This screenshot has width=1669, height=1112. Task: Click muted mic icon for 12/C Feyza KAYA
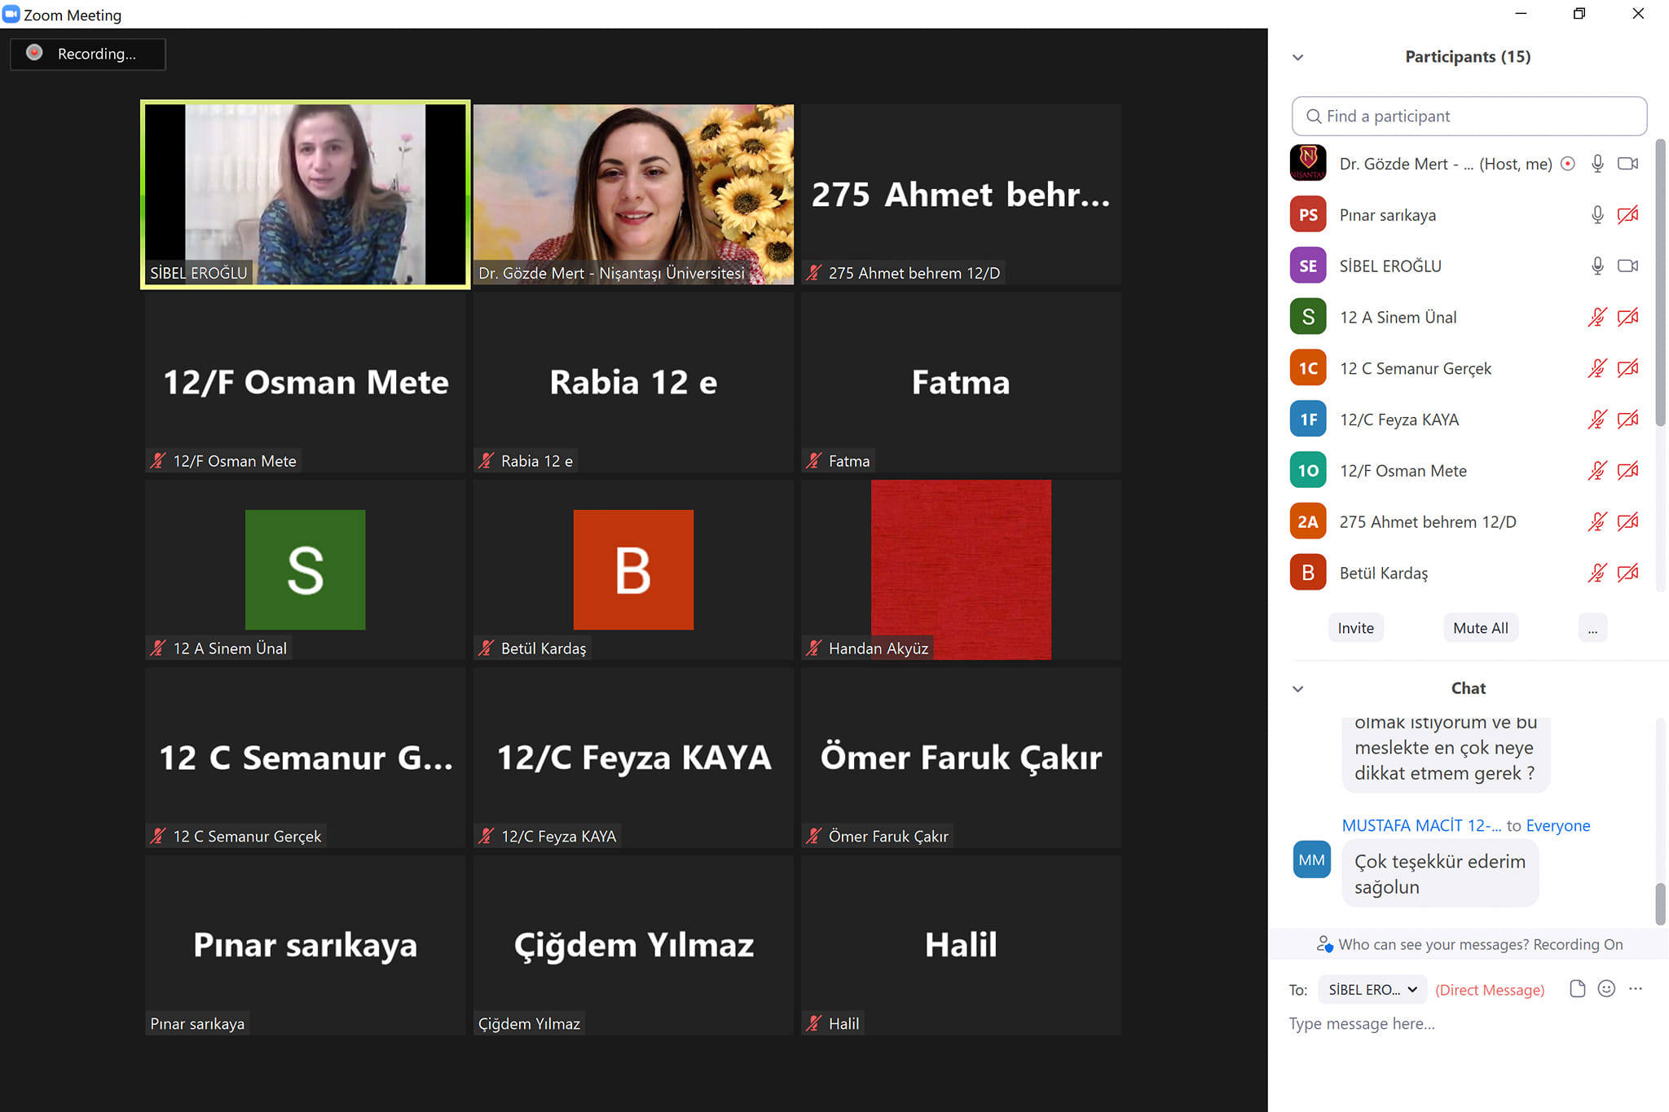pos(1597,420)
